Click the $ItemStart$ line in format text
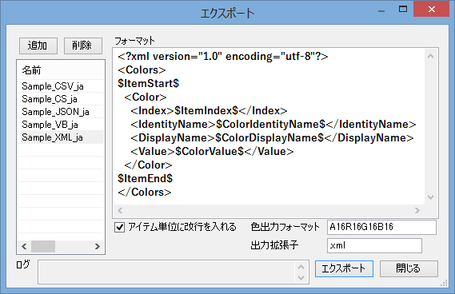 pyautogui.click(x=148, y=84)
